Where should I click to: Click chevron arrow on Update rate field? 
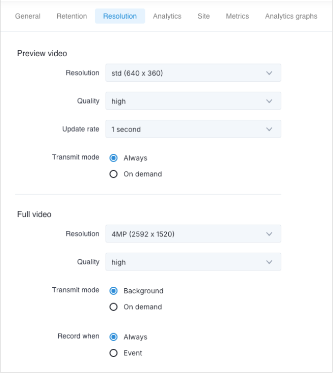pyautogui.click(x=269, y=129)
